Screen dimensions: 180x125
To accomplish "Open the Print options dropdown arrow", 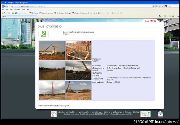I will tap(175, 16).
